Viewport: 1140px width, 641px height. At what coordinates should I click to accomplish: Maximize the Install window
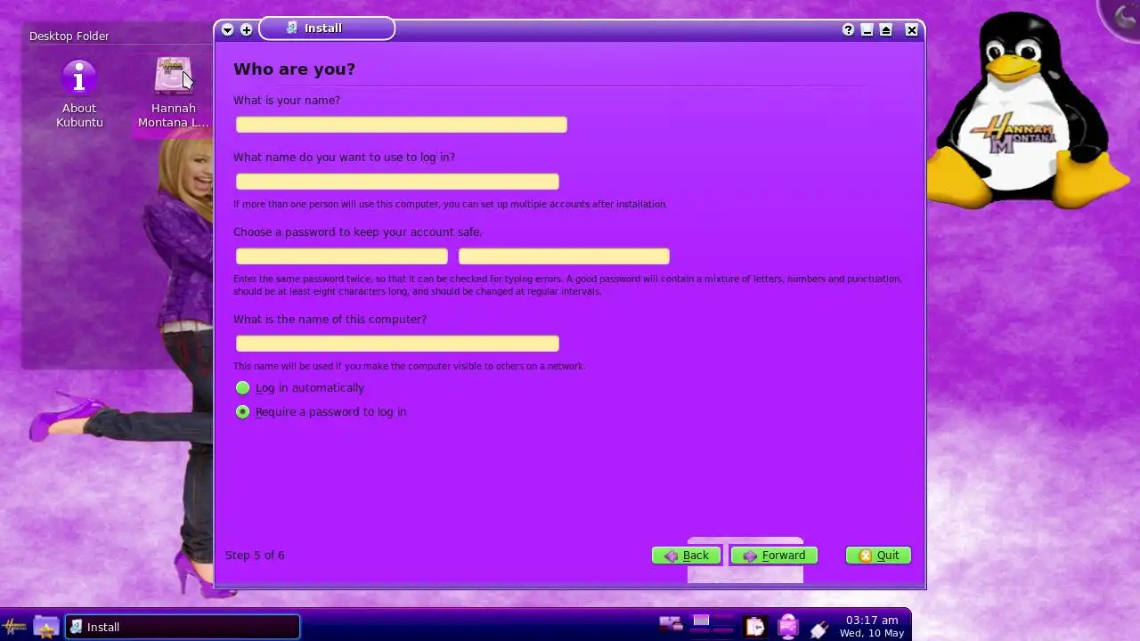point(885,29)
